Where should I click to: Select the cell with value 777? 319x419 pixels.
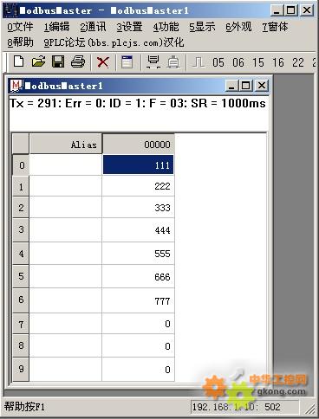pos(139,300)
